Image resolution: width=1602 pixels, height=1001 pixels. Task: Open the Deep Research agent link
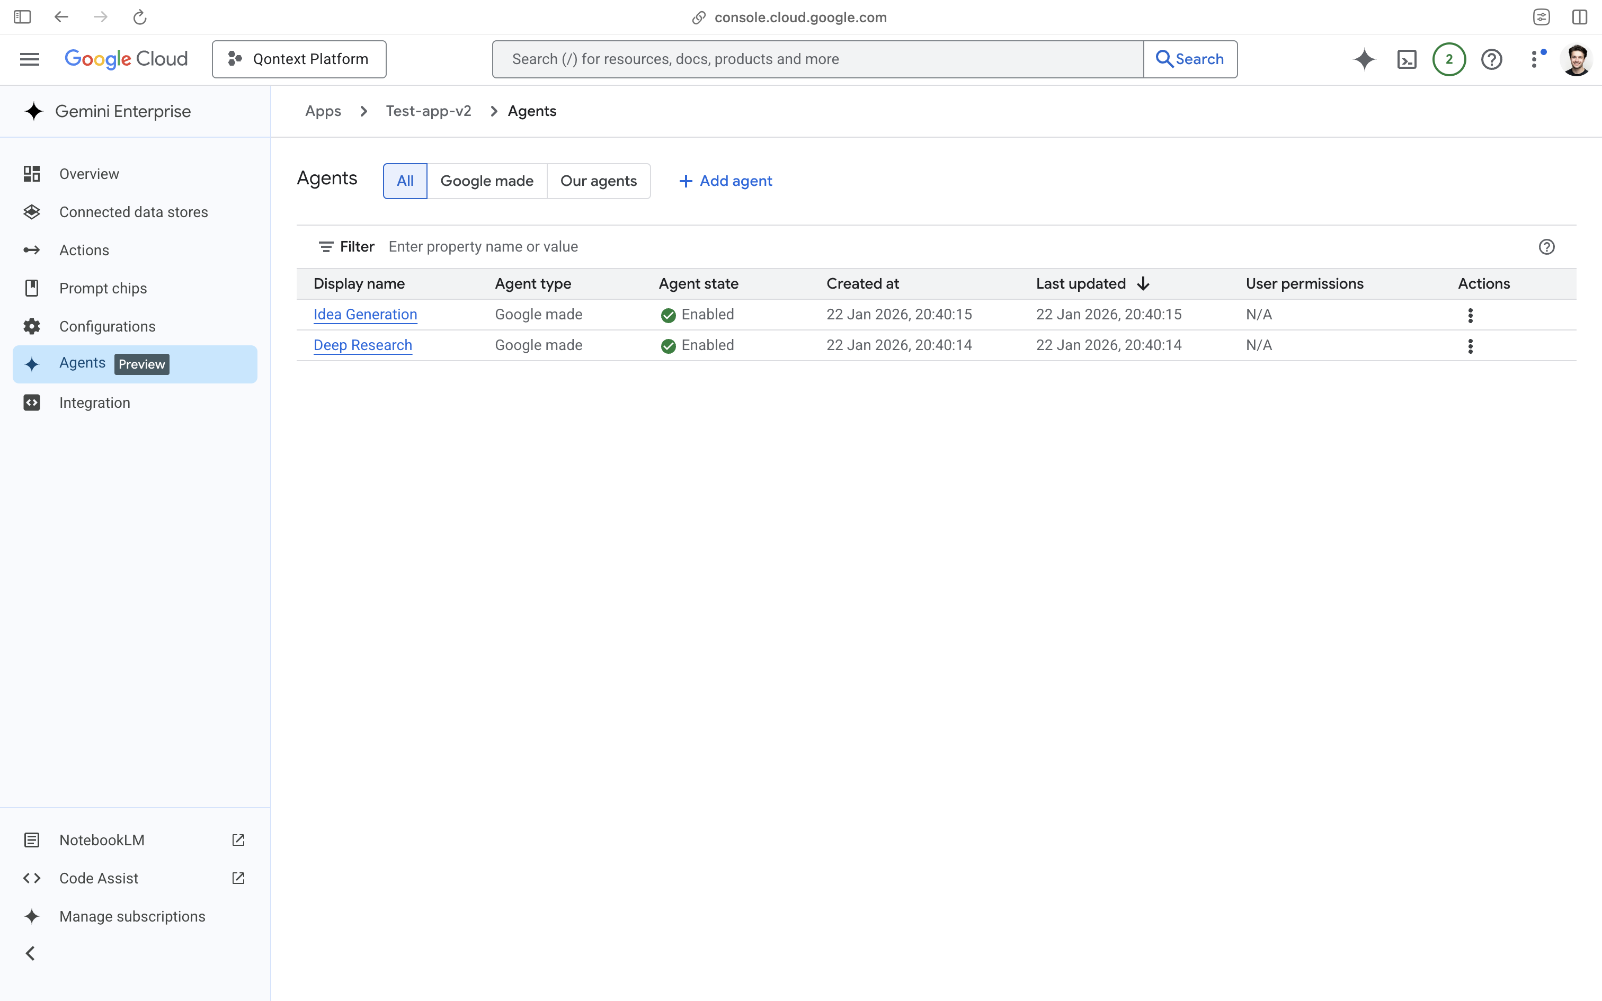[362, 345]
